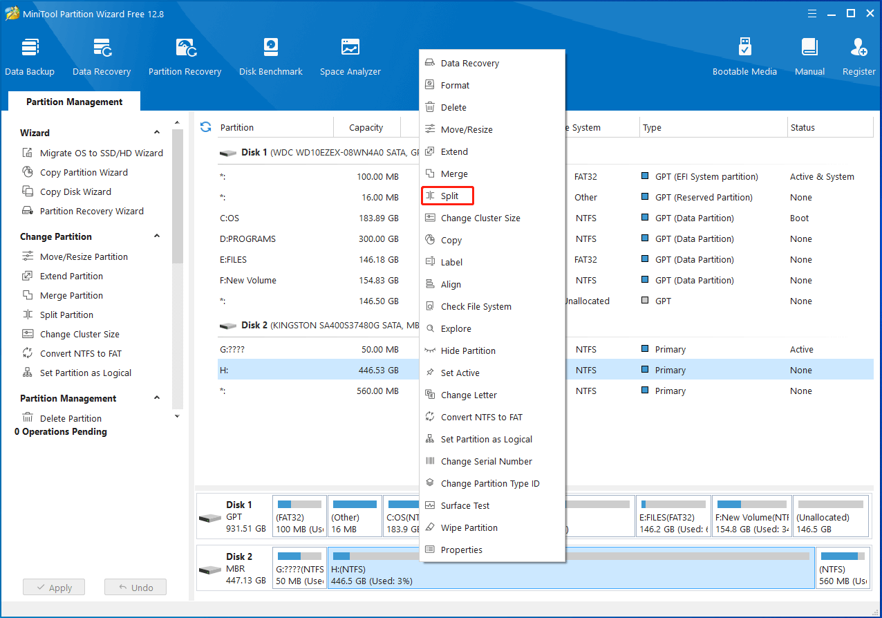Select Move/Resize in context menu
This screenshot has width=882, height=618.
[492, 129]
